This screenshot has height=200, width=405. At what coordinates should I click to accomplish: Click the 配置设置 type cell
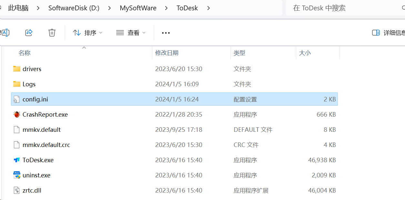click(x=245, y=99)
